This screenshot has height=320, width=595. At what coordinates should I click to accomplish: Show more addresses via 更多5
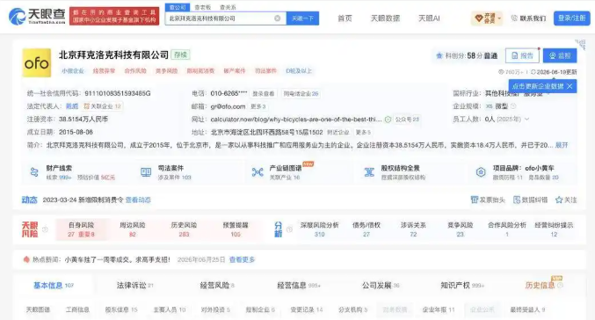(363, 132)
